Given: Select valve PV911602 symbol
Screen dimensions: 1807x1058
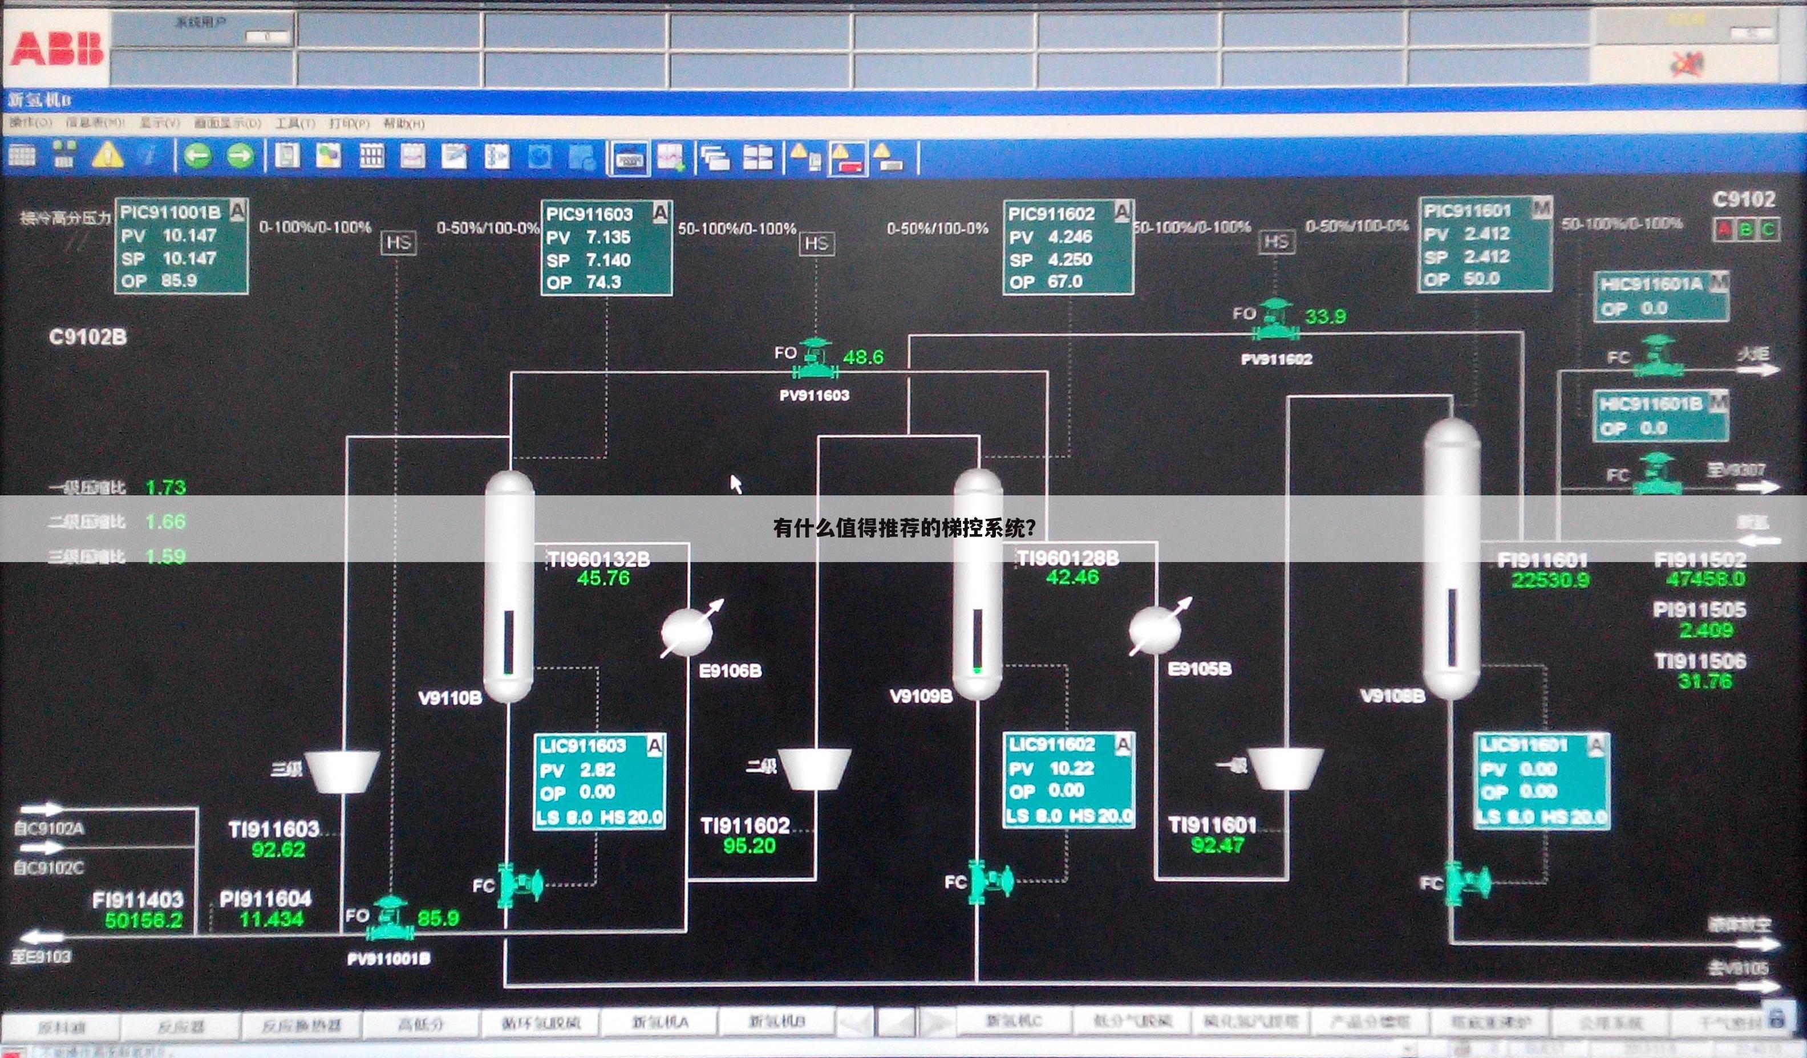Looking at the screenshot, I should click(x=1275, y=319).
